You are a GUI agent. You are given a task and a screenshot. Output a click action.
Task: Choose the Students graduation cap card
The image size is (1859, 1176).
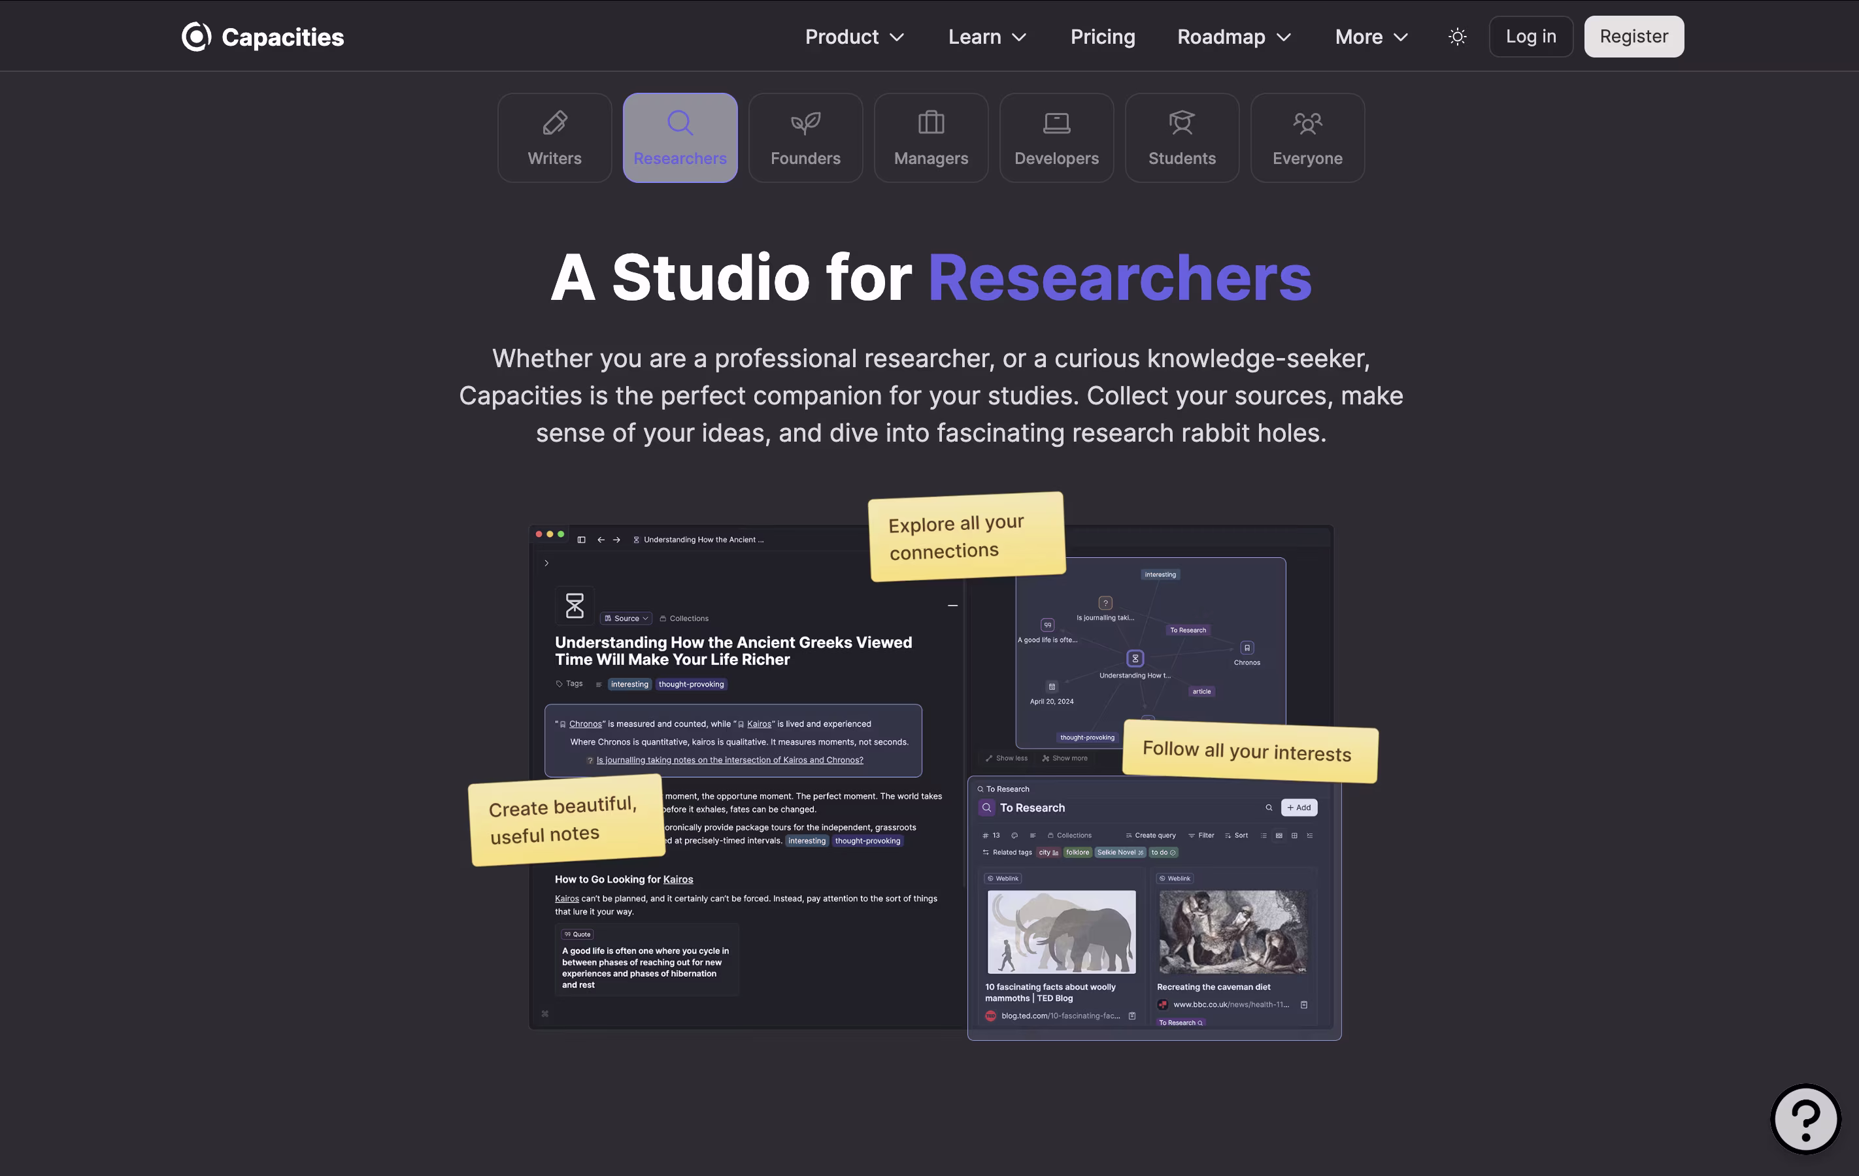(x=1182, y=138)
